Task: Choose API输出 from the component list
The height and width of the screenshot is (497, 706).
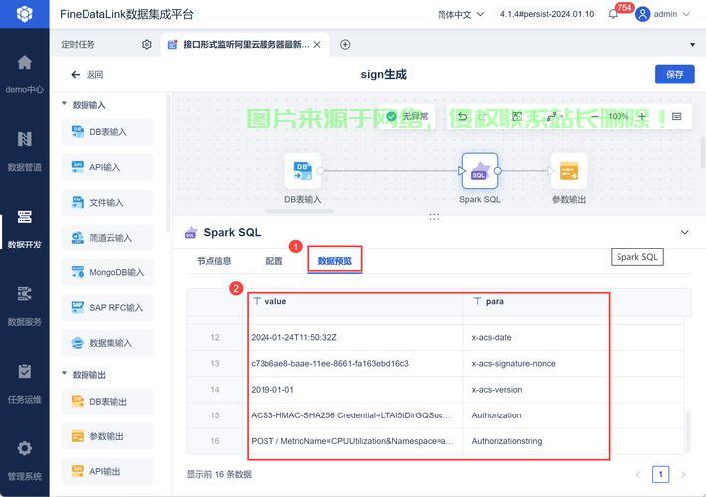Action: pos(107,471)
